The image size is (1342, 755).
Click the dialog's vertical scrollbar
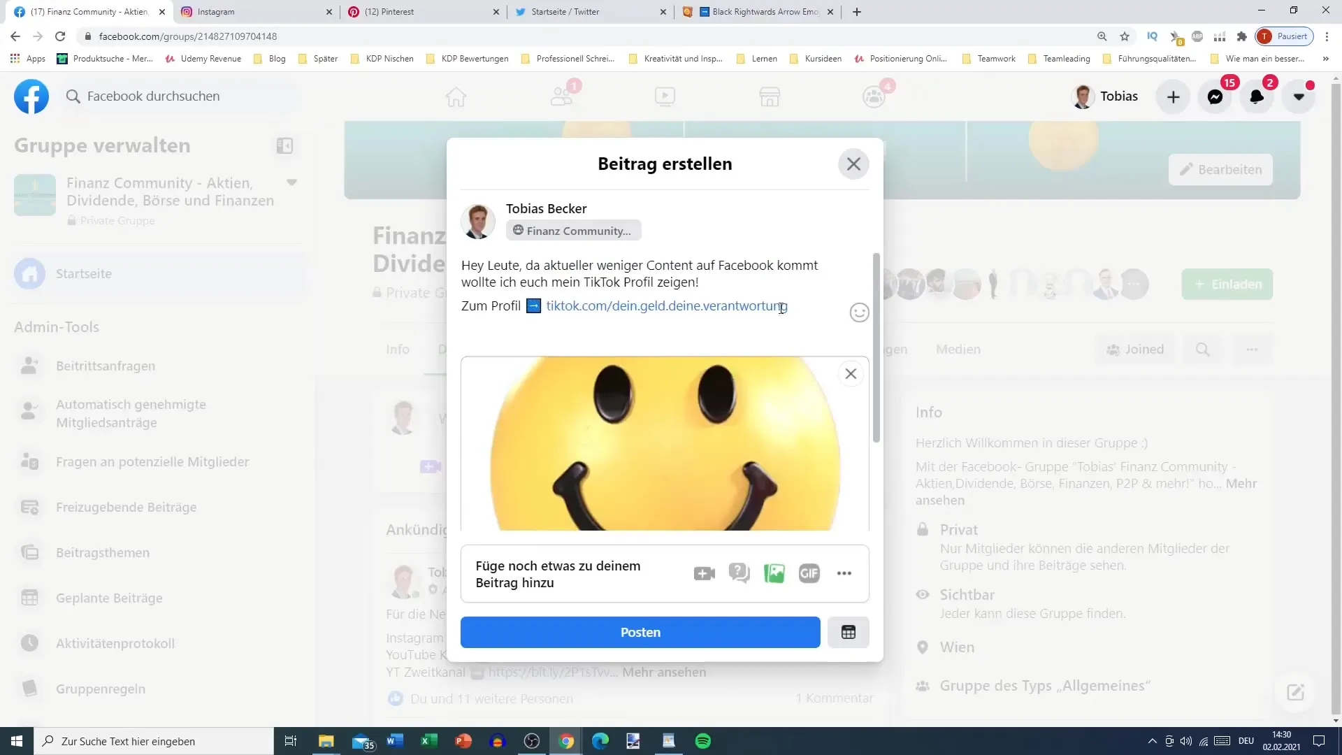tap(876, 347)
